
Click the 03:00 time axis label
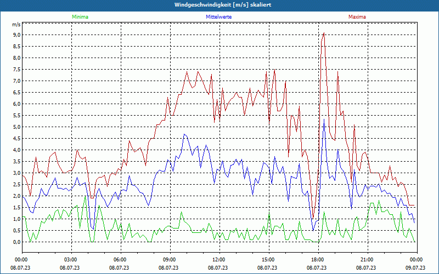pos(71,260)
